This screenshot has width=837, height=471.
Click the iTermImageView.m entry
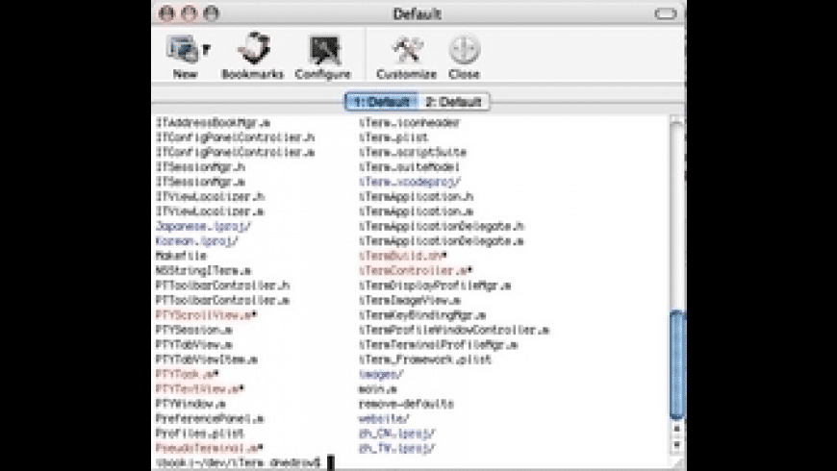(410, 300)
